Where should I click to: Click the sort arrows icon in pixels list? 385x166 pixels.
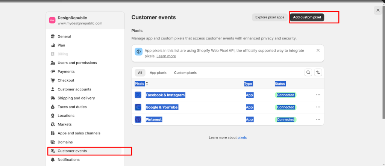point(318,72)
